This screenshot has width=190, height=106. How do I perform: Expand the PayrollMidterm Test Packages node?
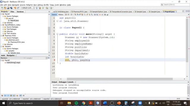[x=3, y=29]
